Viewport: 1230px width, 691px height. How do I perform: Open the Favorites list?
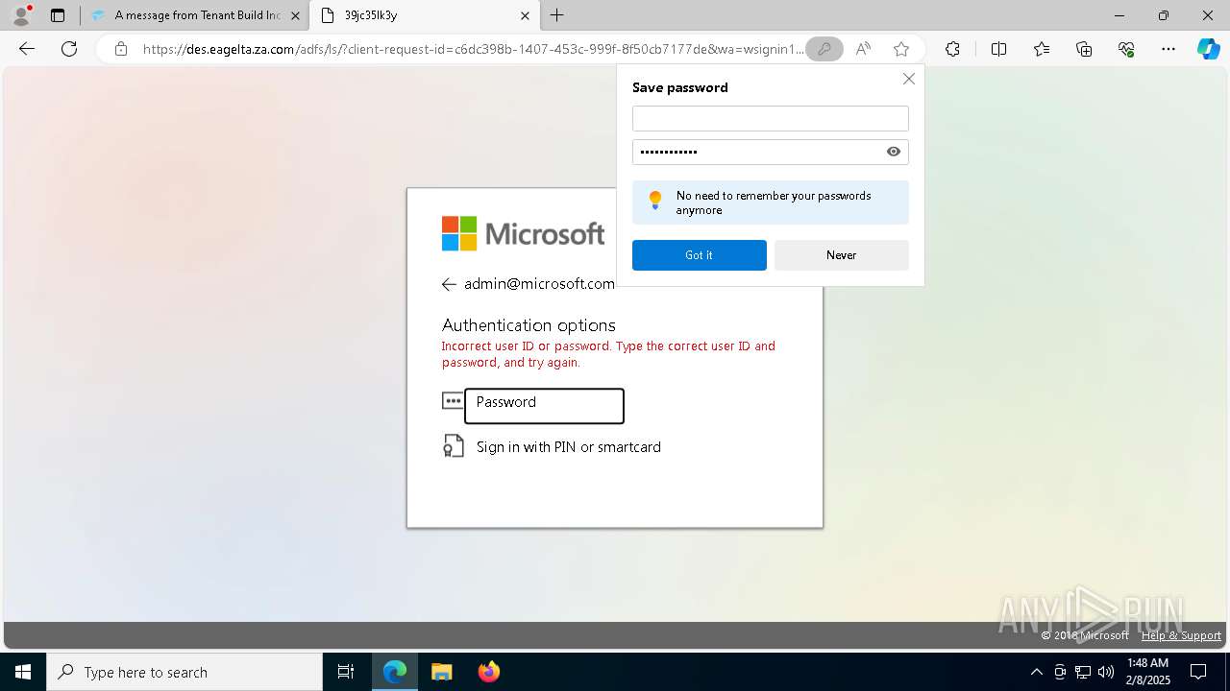point(1042,49)
